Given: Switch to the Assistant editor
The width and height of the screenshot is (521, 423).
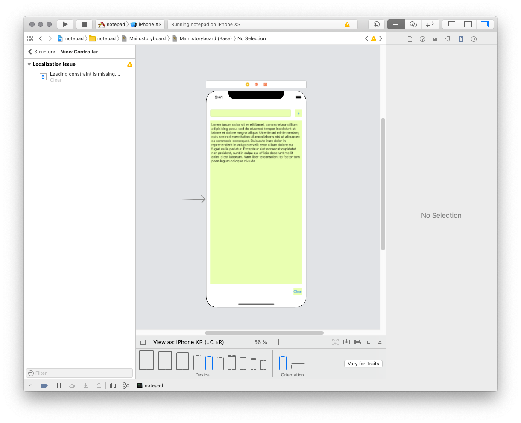Looking at the screenshot, I should [x=413, y=24].
